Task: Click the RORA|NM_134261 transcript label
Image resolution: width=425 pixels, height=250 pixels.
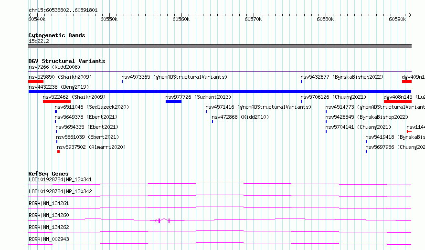Action: click(49, 203)
